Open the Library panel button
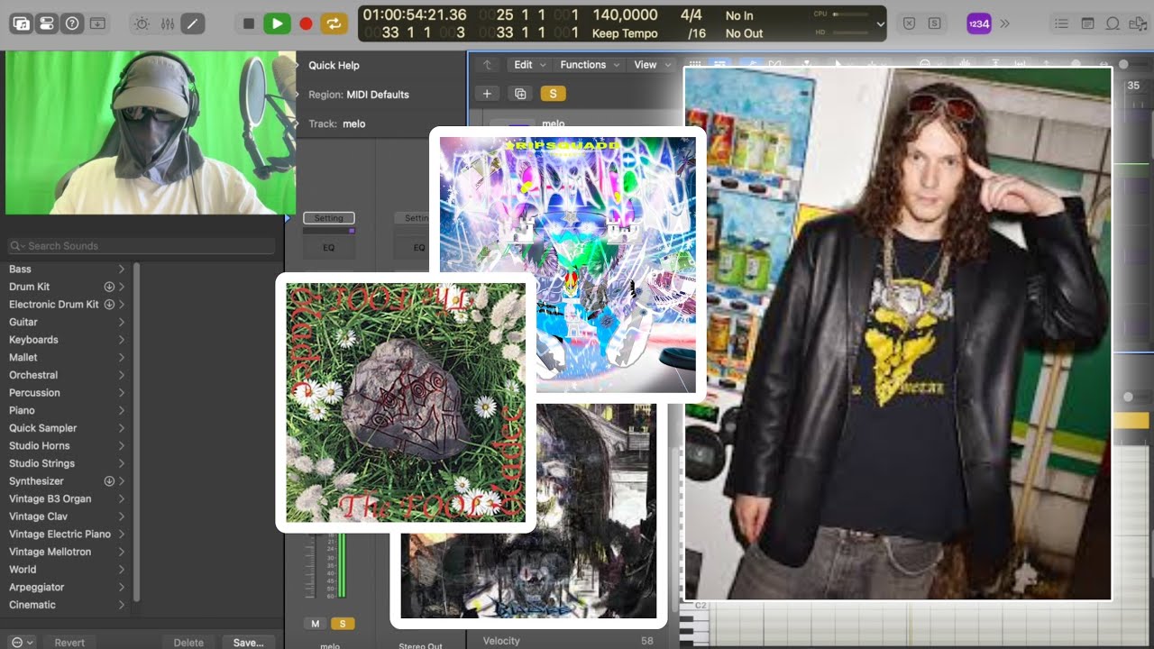The height and width of the screenshot is (649, 1154). pyautogui.click(x=22, y=23)
